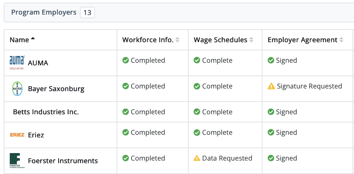This screenshot has width=354, height=174.
Task: Sort table by Name column header
Action: [x=22, y=40]
